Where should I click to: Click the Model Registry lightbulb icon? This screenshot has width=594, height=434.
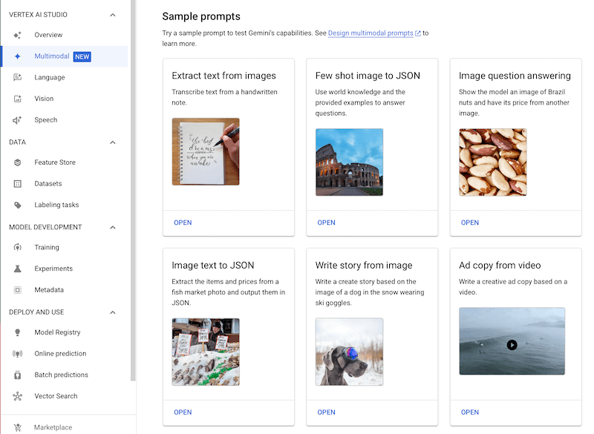[18, 332]
